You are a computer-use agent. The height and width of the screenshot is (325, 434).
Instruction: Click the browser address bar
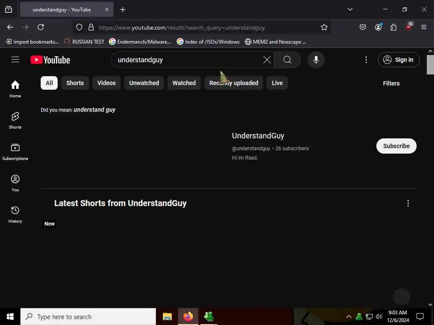tap(202, 28)
